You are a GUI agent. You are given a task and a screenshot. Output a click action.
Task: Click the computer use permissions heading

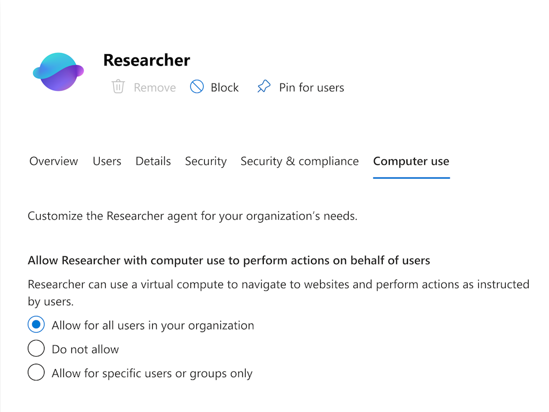(x=229, y=260)
